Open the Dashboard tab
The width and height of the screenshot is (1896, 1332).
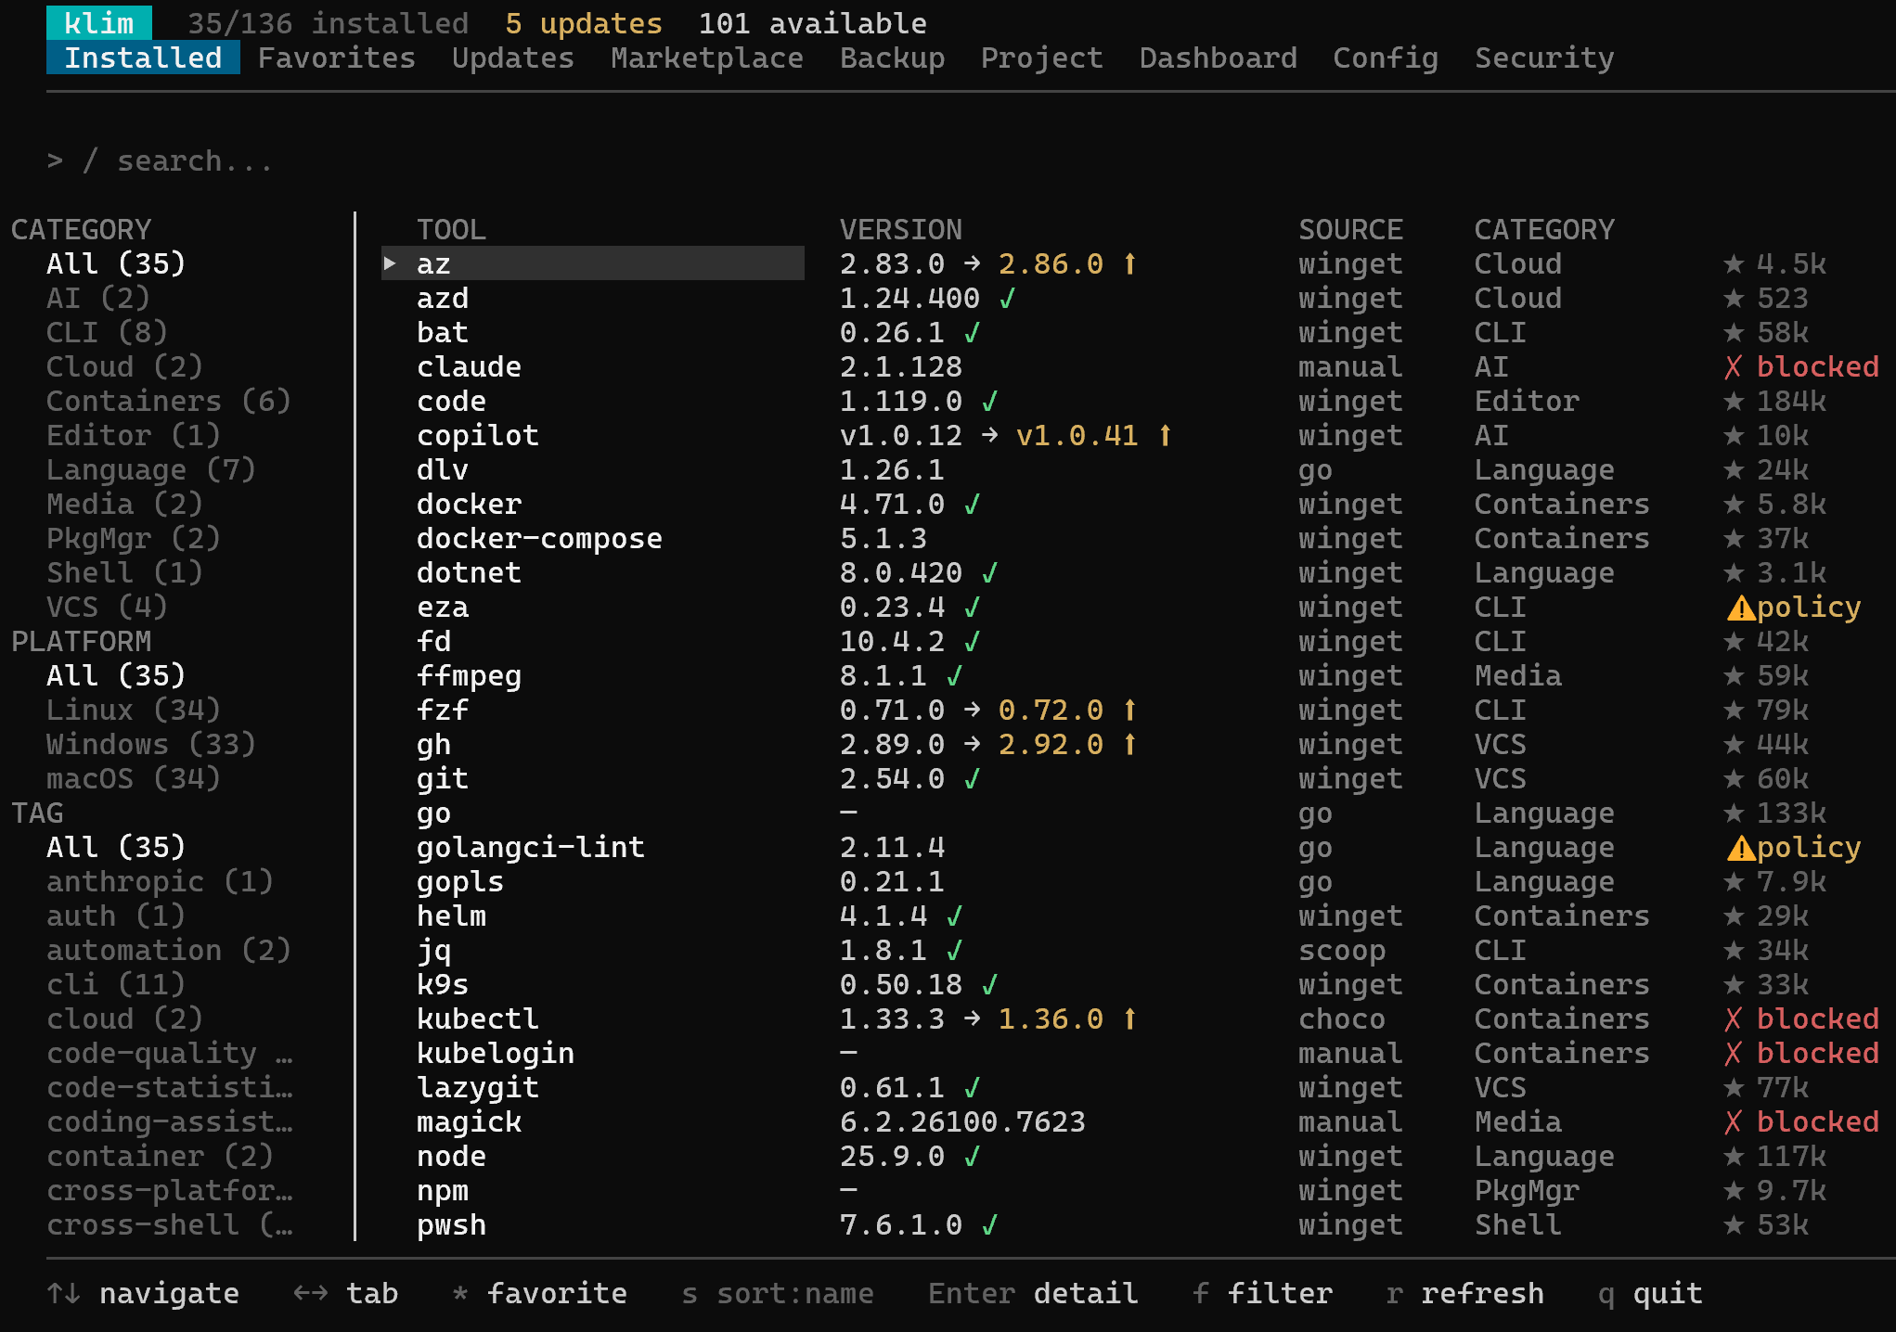[x=1218, y=58]
